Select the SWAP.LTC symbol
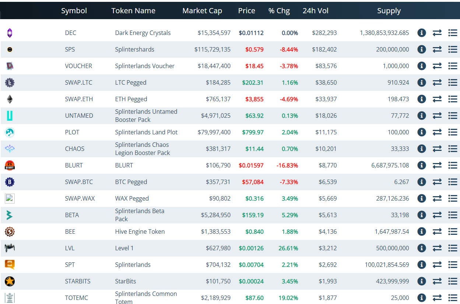 click(79, 82)
